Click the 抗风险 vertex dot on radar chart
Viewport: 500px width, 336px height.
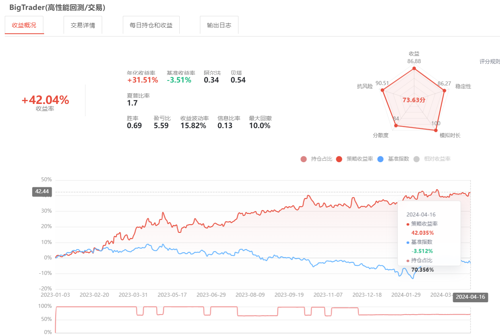click(383, 90)
